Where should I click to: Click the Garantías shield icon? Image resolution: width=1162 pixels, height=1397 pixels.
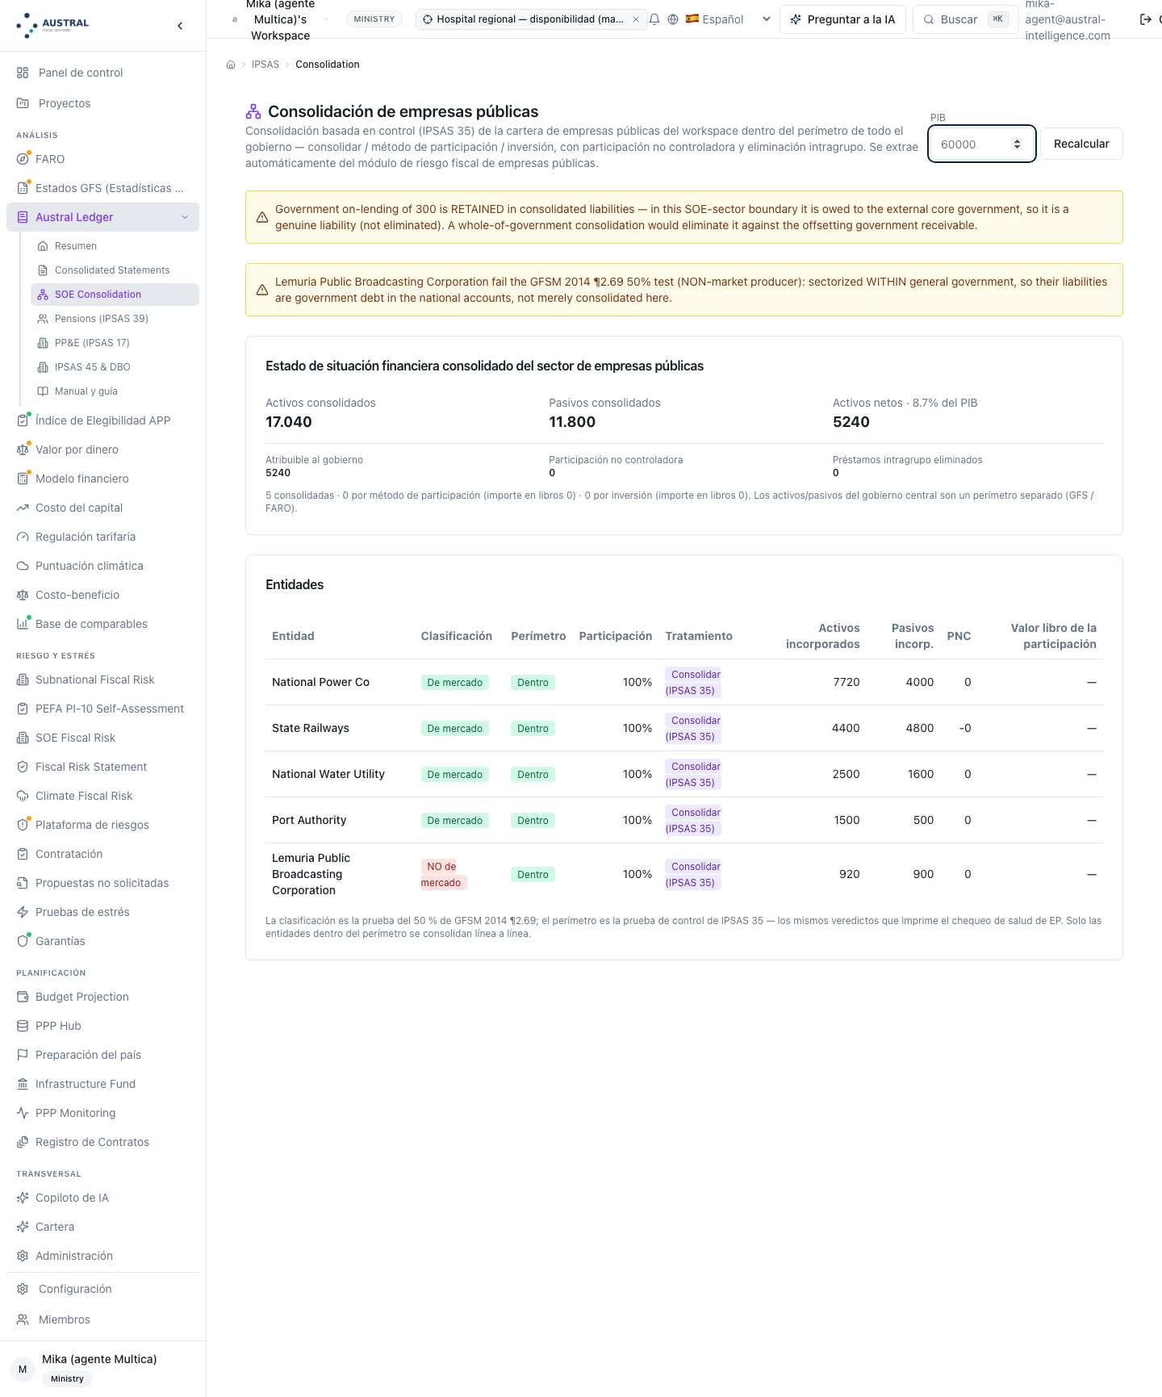click(x=23, y=941)
